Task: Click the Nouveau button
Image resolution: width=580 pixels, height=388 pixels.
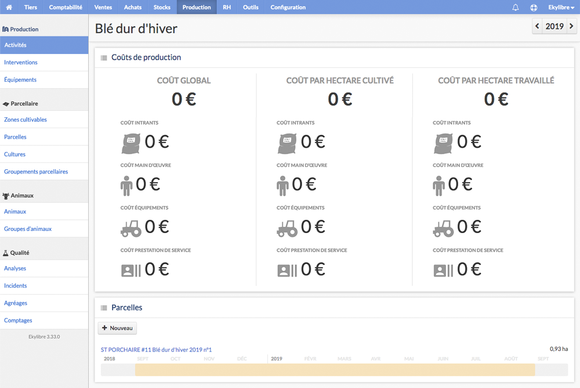Action: pyautogui.click(x=117, y=328)
